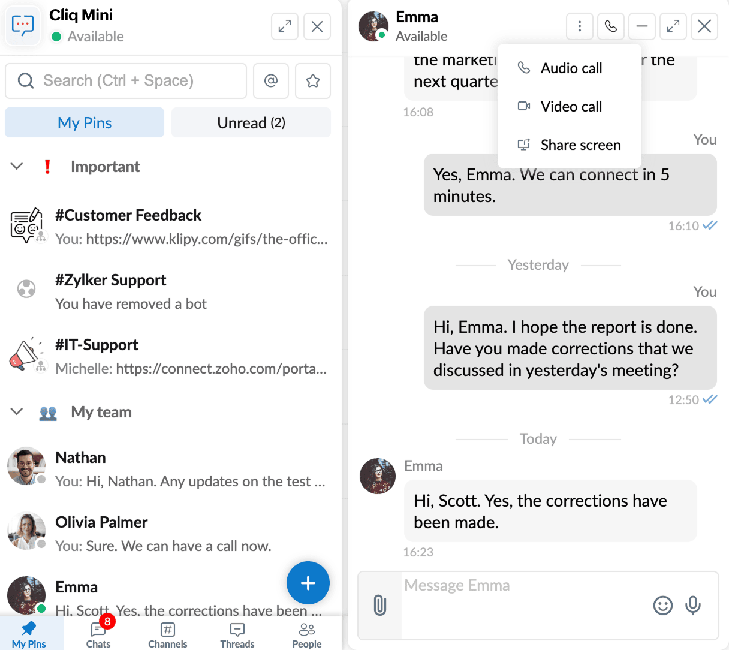Click the mentions @ icon

coord(271,81)
